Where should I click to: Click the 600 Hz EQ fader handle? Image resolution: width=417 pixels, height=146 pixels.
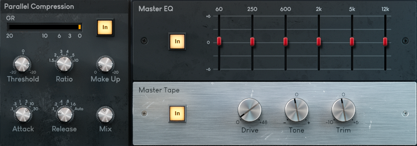(x=285, y=41)
